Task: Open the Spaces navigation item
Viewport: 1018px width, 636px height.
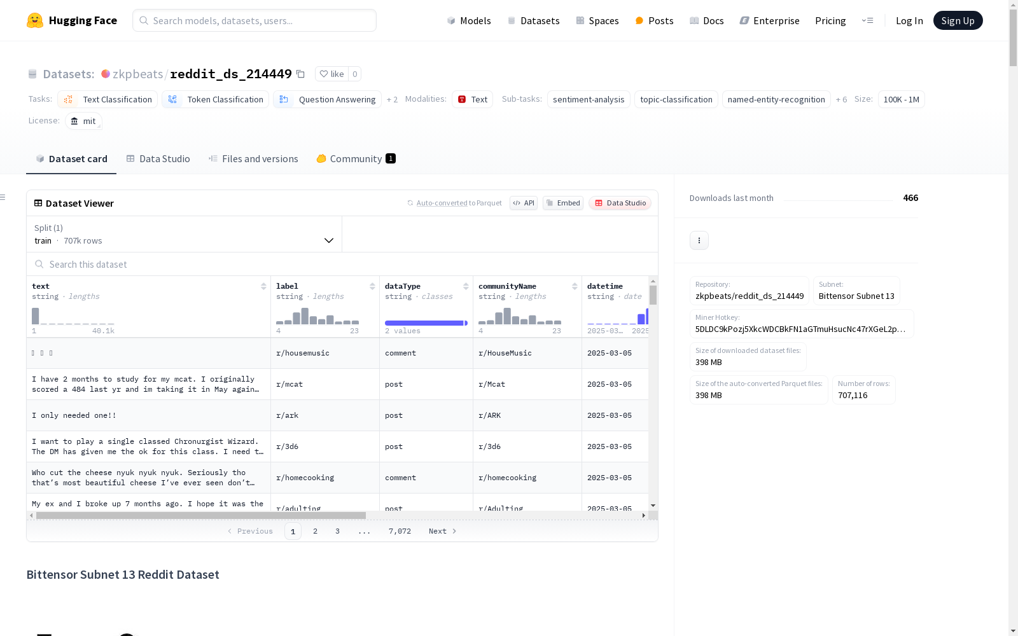Action: click(597, 20)
